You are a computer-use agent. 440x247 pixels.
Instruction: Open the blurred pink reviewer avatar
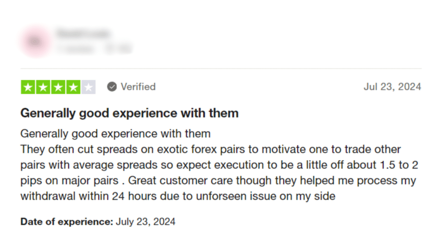coord(35,42)
